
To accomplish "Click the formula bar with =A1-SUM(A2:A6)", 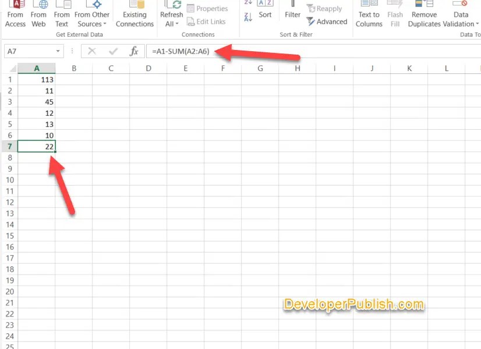I will click(313, 51).
